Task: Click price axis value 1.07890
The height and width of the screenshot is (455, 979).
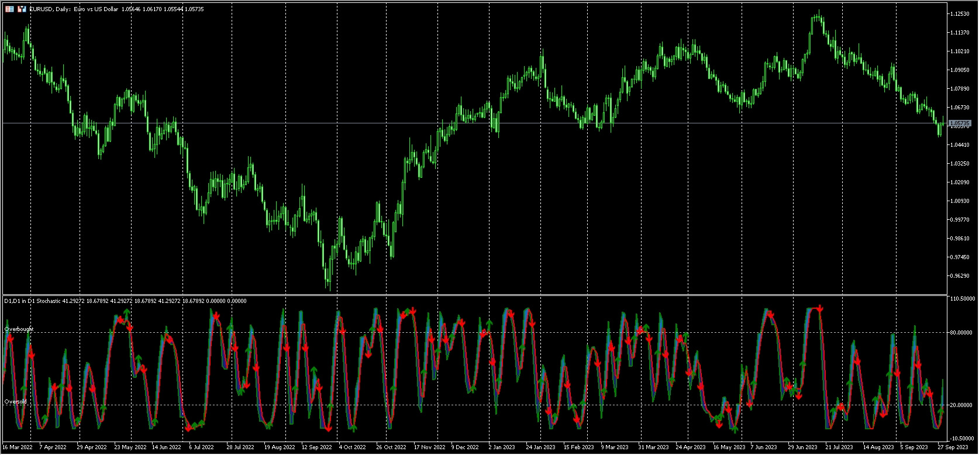Action: [x=960, y=88]
